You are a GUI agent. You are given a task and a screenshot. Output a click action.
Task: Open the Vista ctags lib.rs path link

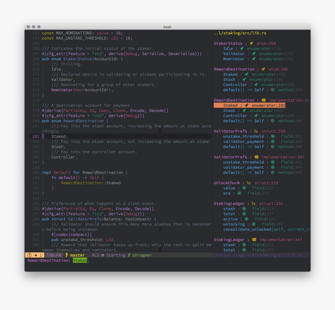257,255
